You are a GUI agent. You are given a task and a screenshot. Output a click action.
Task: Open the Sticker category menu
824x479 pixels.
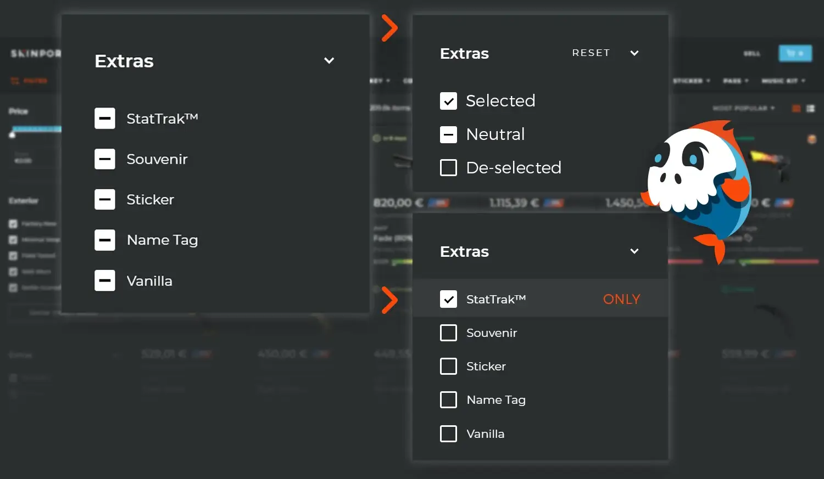691,81
